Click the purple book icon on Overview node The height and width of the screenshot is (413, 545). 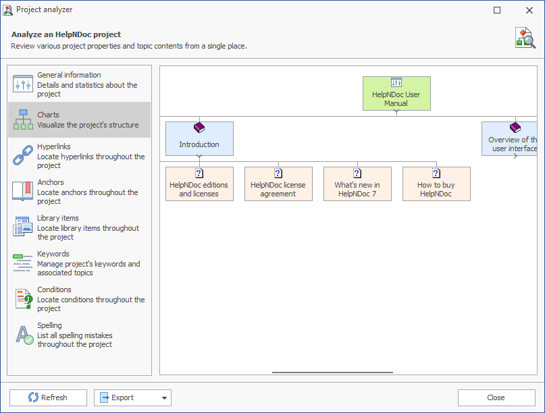515,128
